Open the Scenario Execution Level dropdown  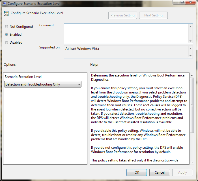pyautogui.click(x=43, y=84)
